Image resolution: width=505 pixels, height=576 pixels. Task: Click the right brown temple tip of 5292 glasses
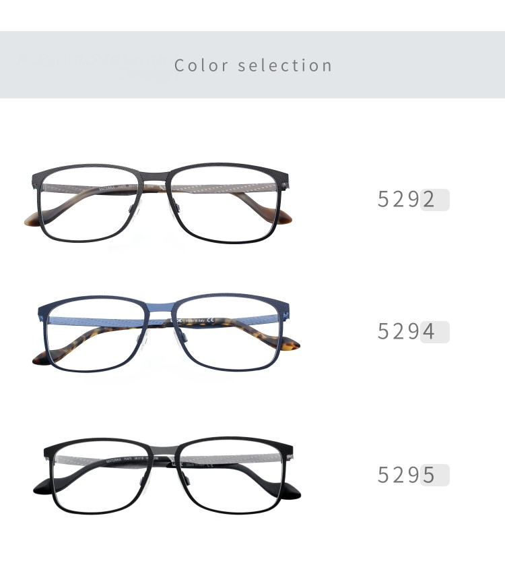click(285, 219)
